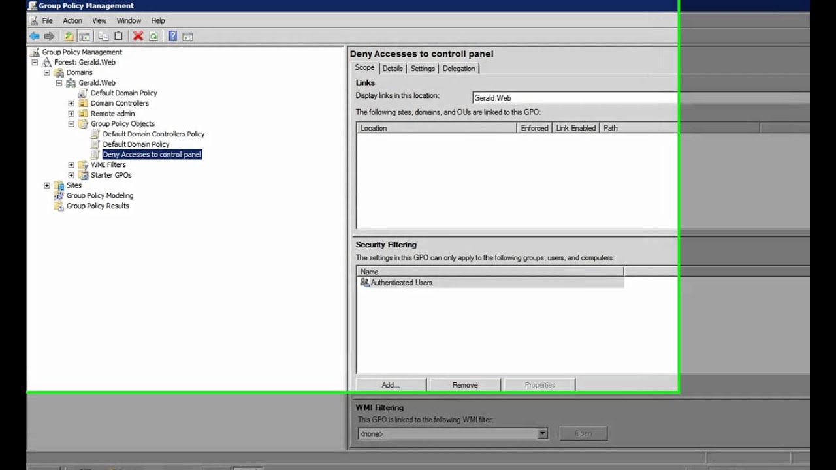The width and height of the screenshot is (836, 470).
Task: Open the View menu
Action: [x=99, y=21]
